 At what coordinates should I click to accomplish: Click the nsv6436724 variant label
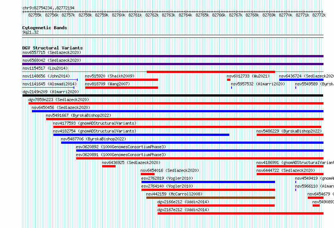307,76
